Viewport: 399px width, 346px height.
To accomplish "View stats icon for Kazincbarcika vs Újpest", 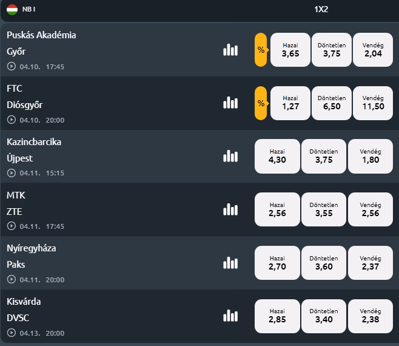I will click(x=230, y=157).
